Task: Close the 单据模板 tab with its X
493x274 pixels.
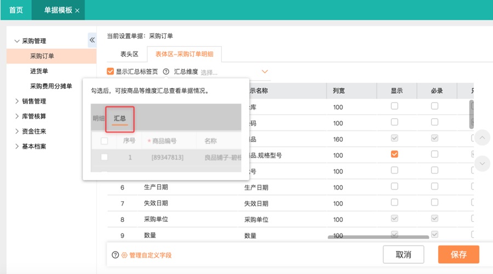Action: coord(77,10)
